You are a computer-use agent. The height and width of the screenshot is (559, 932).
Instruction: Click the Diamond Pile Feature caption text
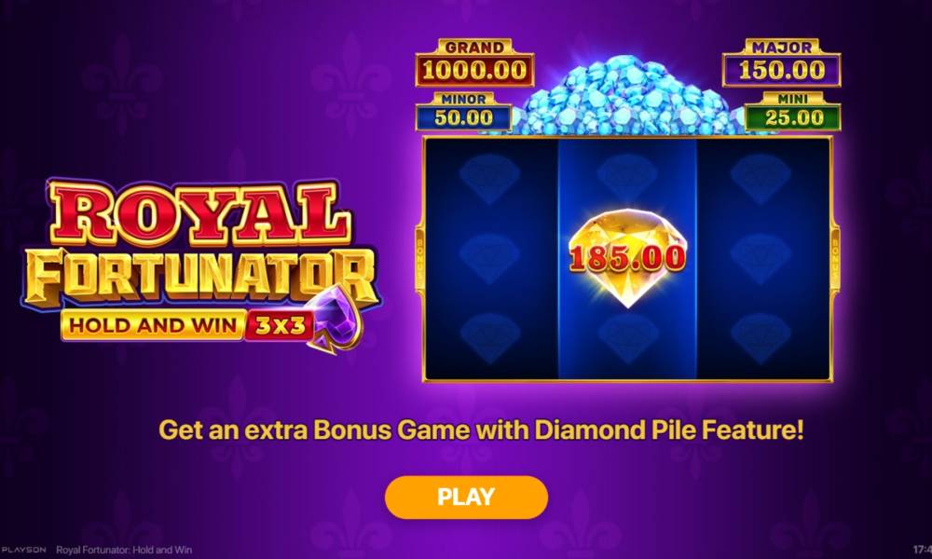669,429
